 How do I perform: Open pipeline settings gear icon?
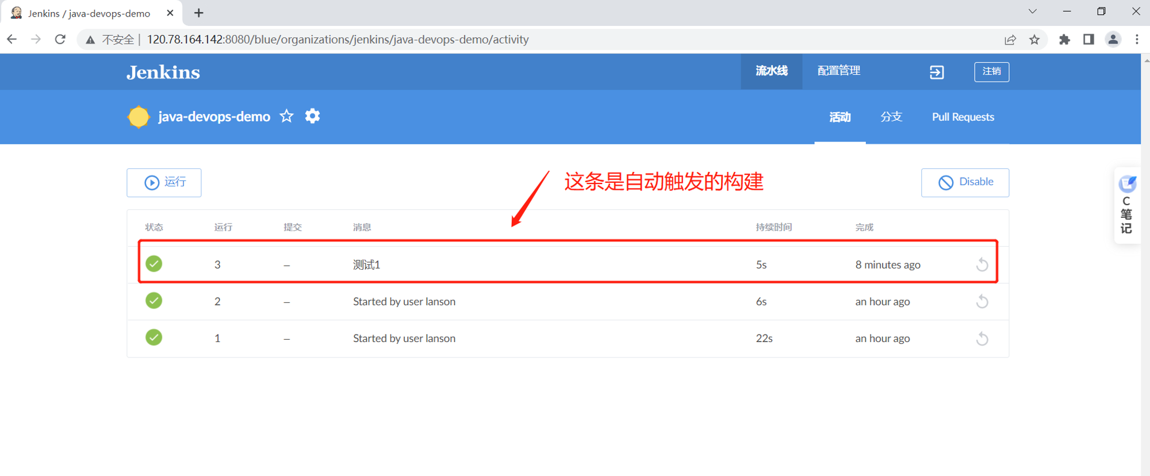tap(312, 116)
